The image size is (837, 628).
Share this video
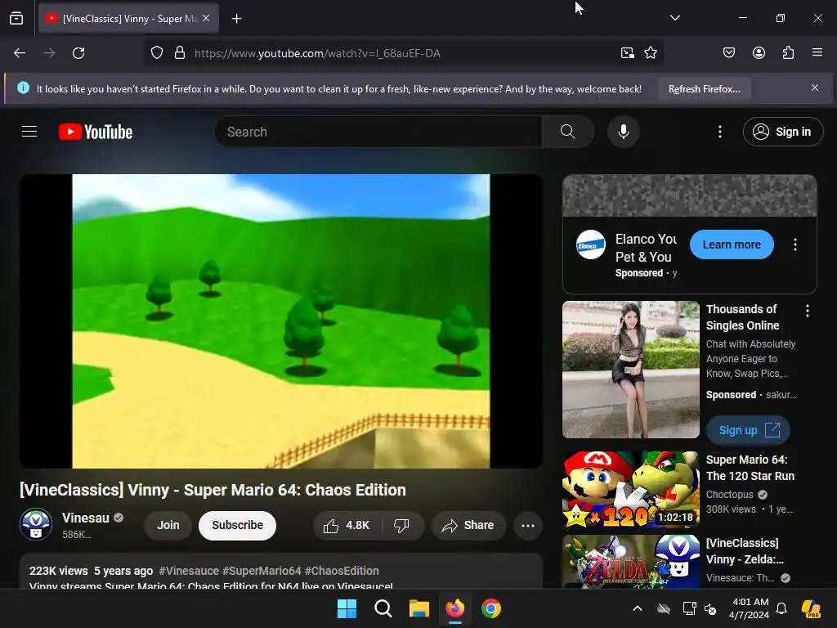(x=468, y=525)
